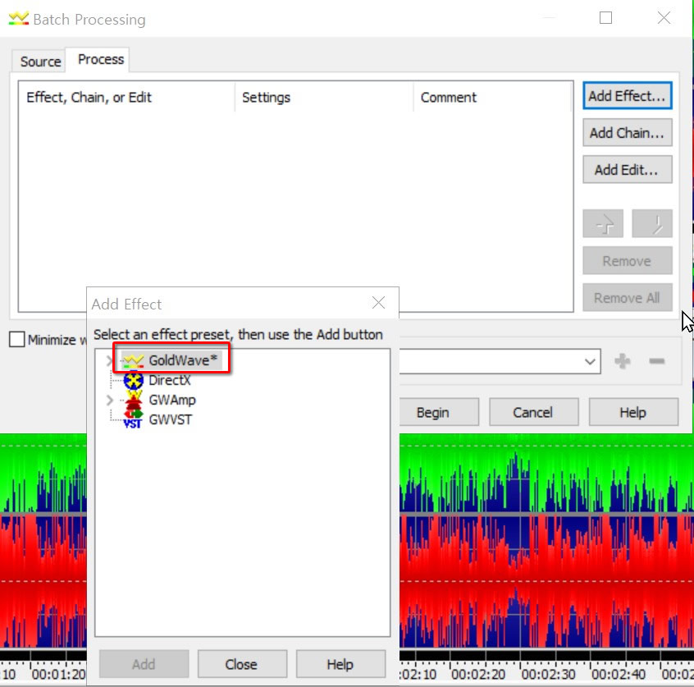Click the disabled move down arrow button

652,224
